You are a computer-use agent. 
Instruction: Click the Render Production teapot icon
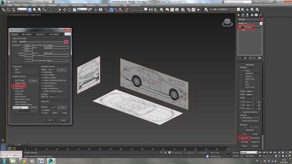[198, 9]
